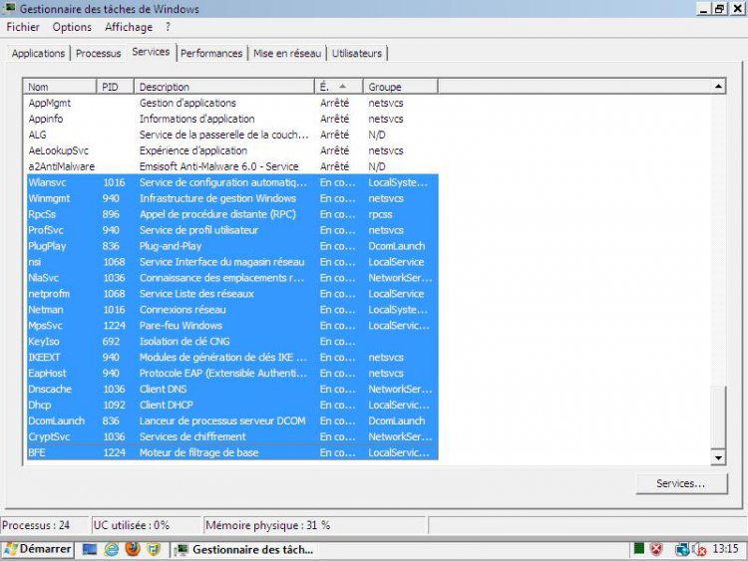Click the scrollbar down arrow
Image resolution: width=748 pixels, height=561 pixels.
718,458
